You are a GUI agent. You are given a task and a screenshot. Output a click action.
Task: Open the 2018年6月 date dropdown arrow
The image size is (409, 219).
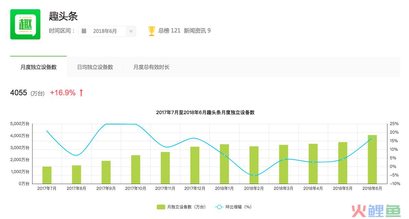[131, 32]
